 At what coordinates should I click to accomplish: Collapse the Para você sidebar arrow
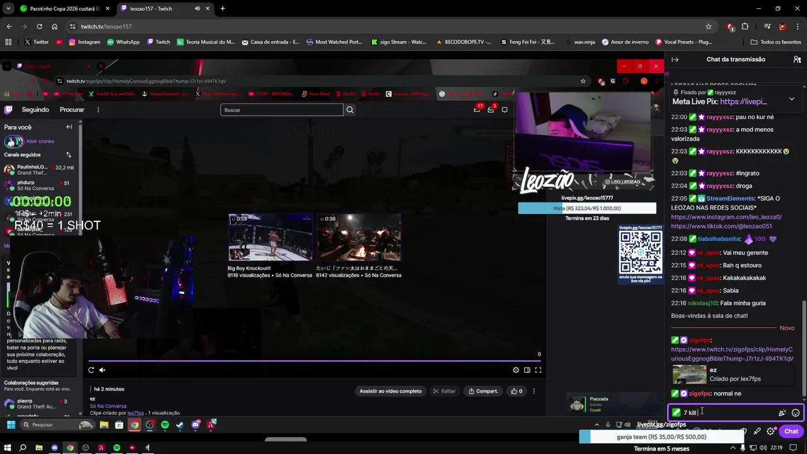(x=69, y=127)
